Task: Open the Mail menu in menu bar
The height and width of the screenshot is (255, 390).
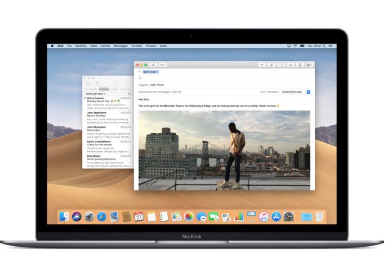Action: click(61, 46)
